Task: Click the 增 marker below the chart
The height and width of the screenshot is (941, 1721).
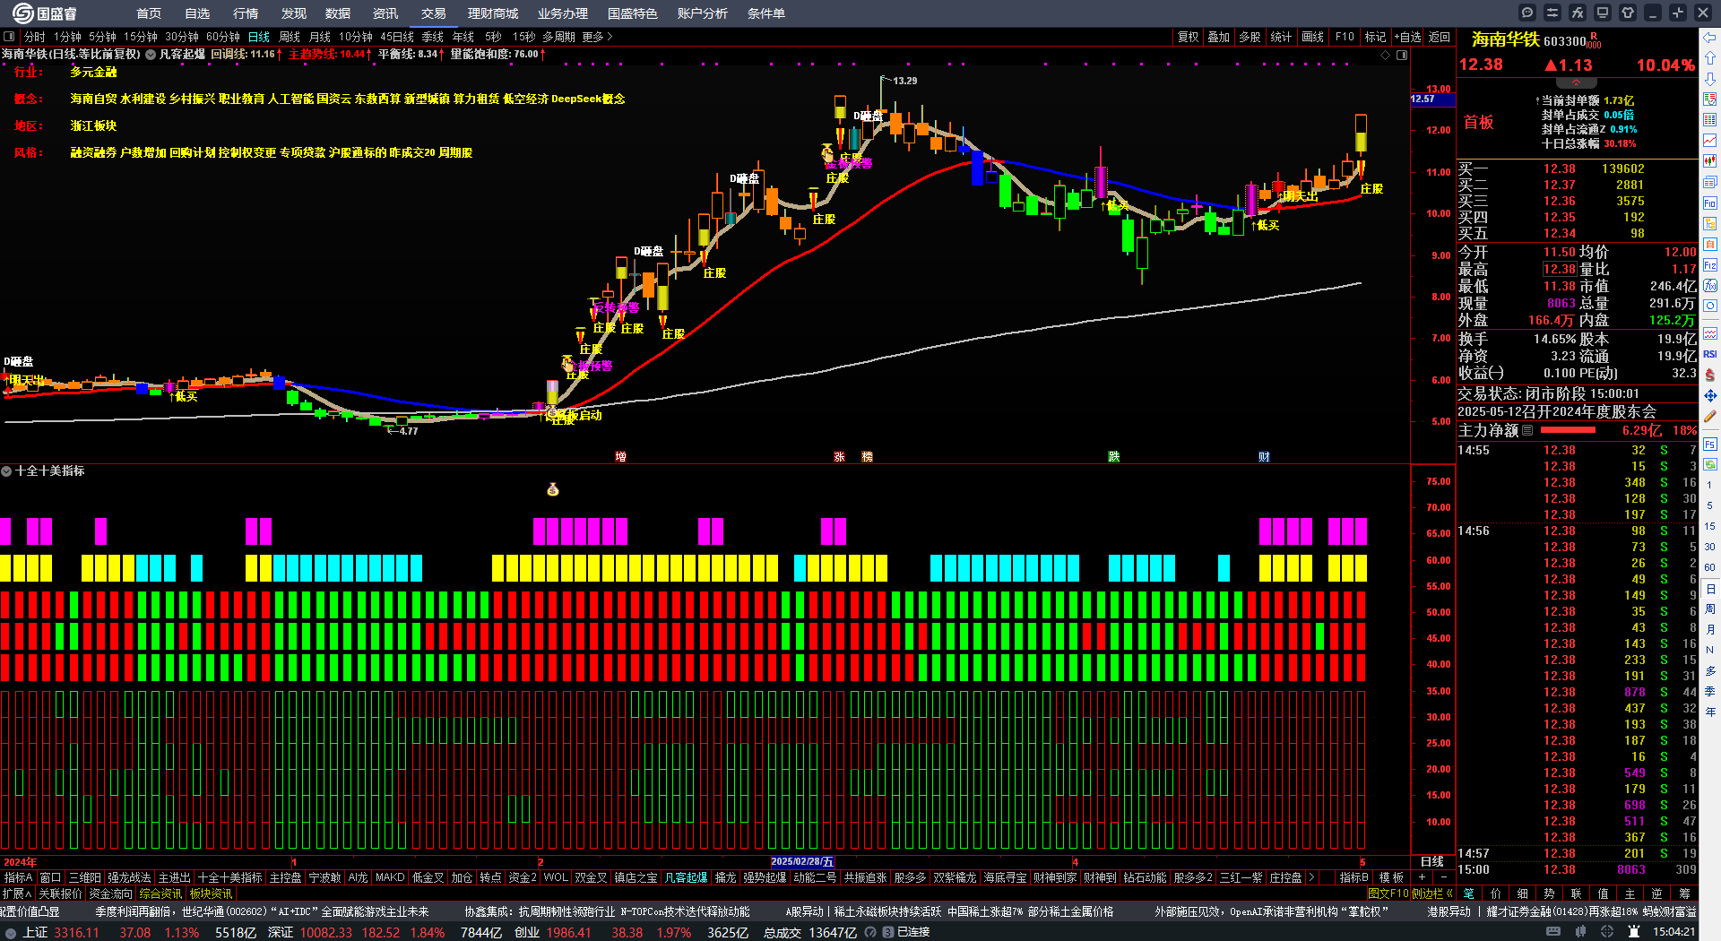Action: click(x=620, y=457)
